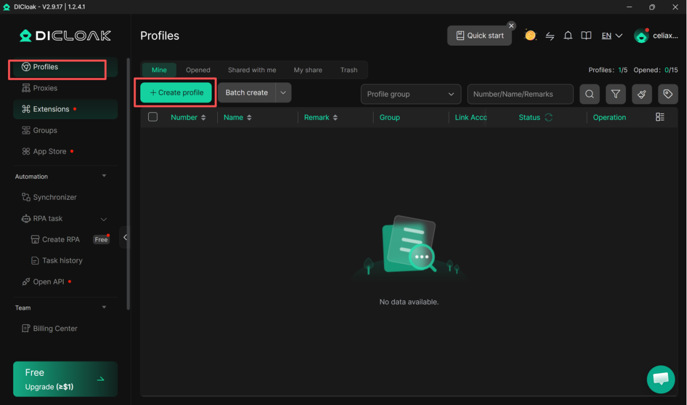Click the DICloak title bar app icon
This screenshot has width=687, height=405.
point(6,7)
